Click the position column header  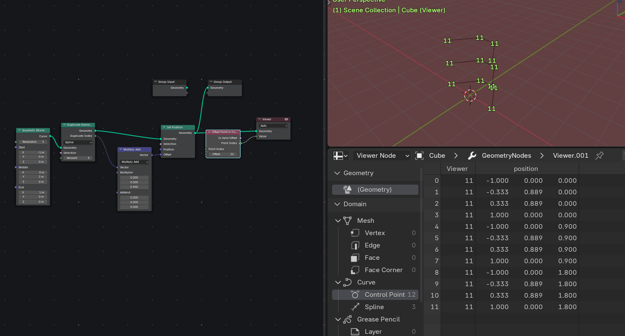[526, 169]
